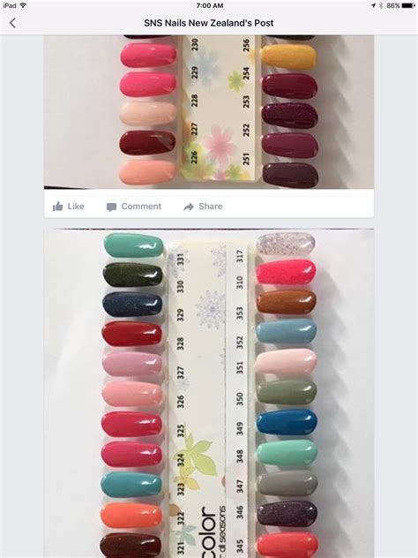The width and height of the screenshot is (418, 558).
Task: Click the Like button label
Action: click(x=76, y=207)
